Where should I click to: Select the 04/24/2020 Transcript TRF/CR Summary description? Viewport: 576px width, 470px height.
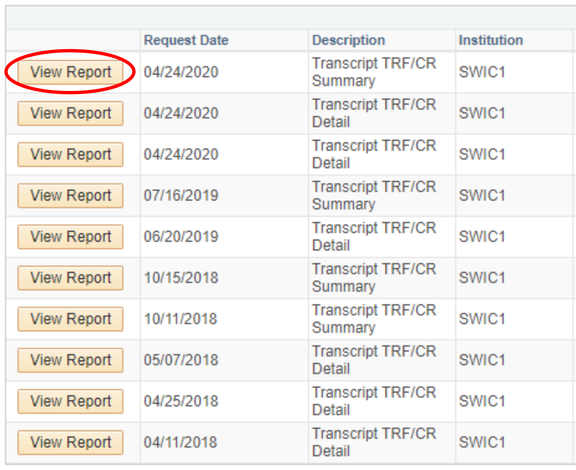click(374, 72)
